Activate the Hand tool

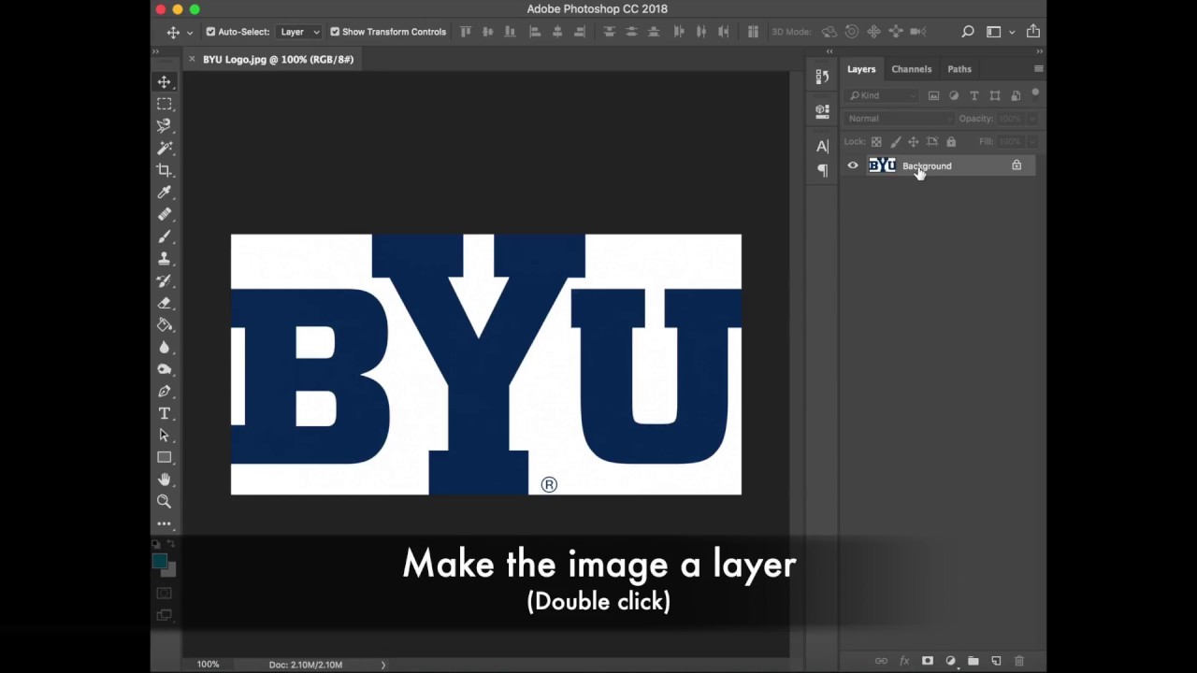click(165, 480)
